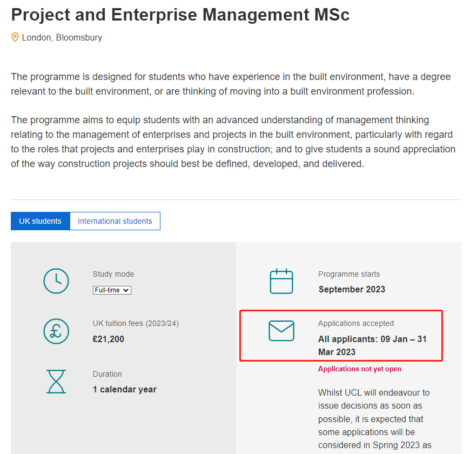This screenshot has width=470, height=454.
Task: Switch to the International students tab
Action: (x=115, y=221)
